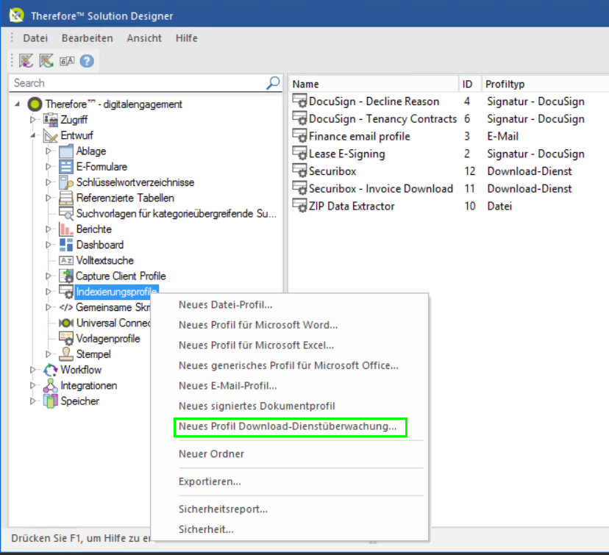Select the DocuSign - Decline Reason row

pos(449,101)
